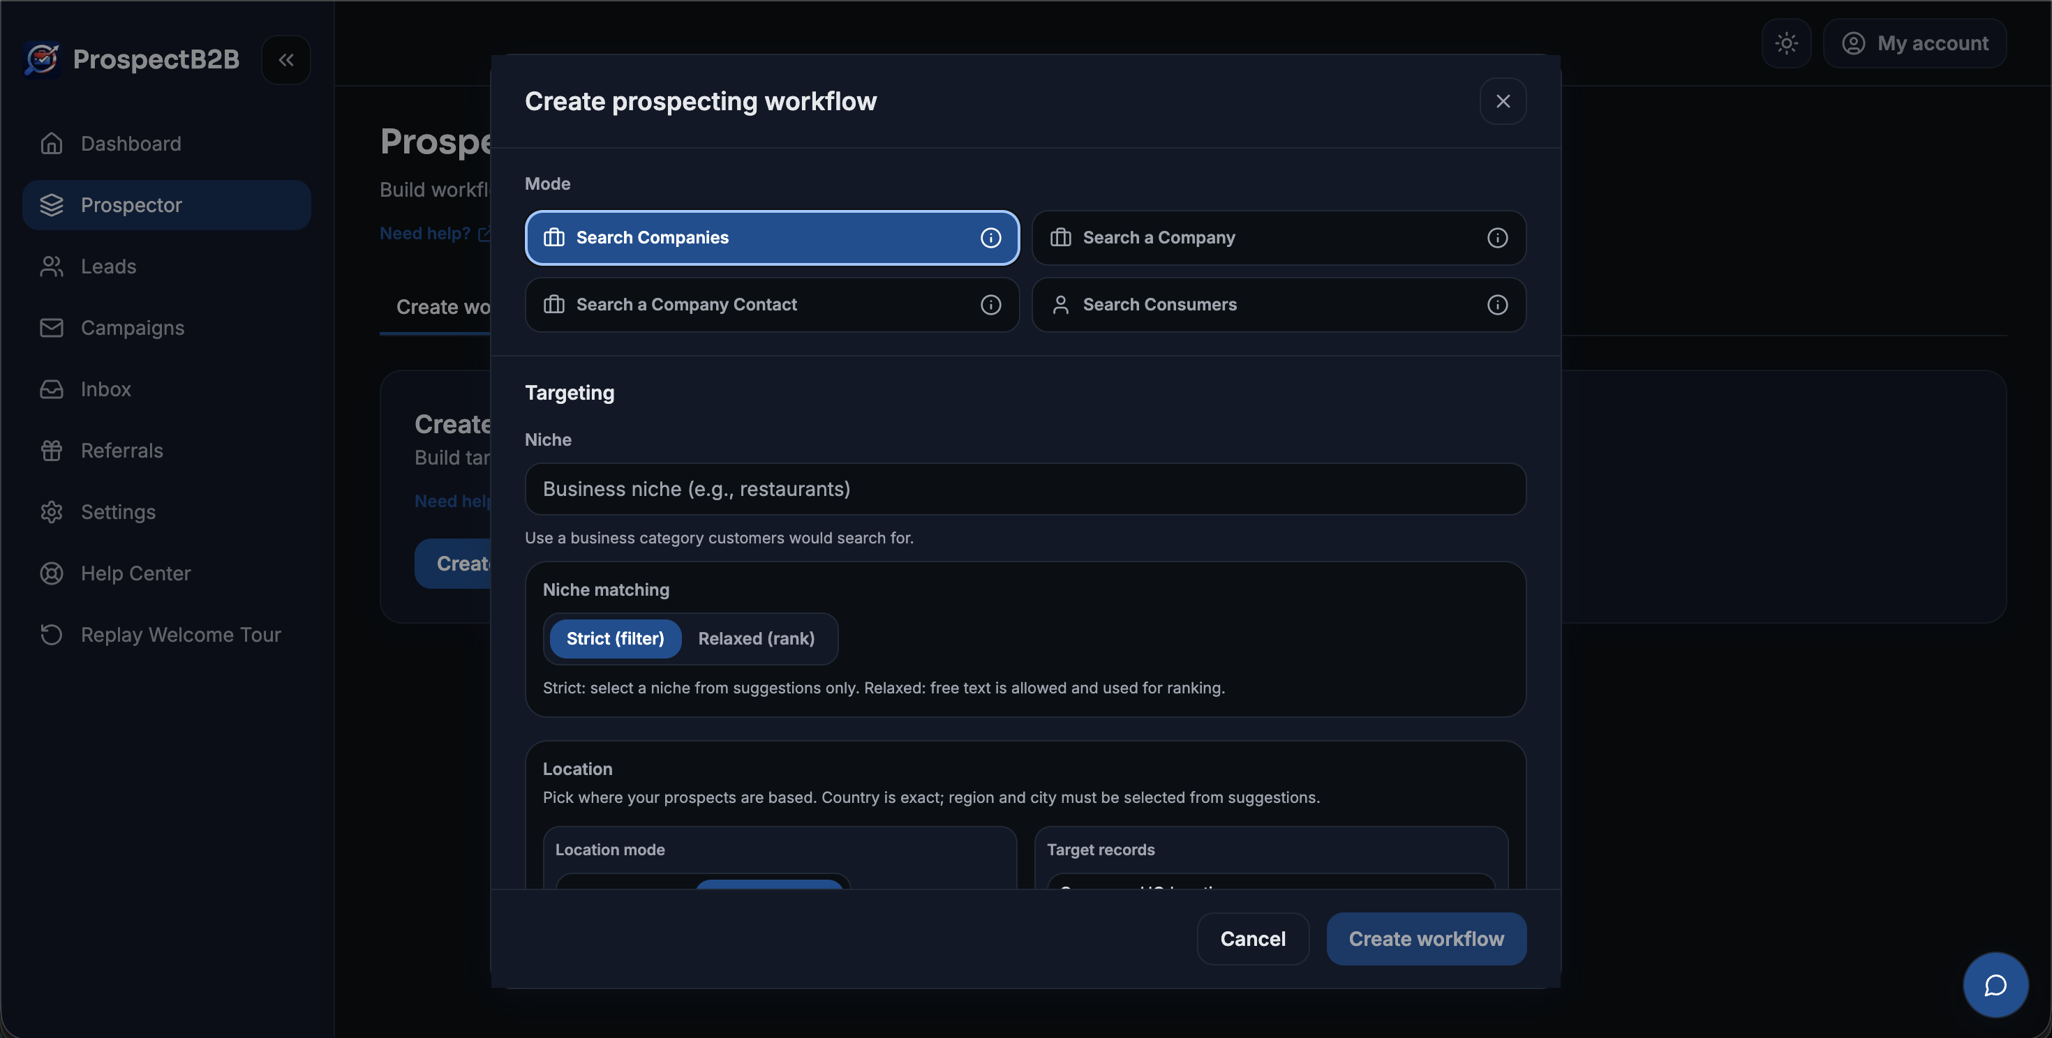Image resolution: width=2052 pixels, height=1038 pixels.
Task: Toggle light theme with the sun icon
Action: pyautogui.click(x=1787, y=43)
